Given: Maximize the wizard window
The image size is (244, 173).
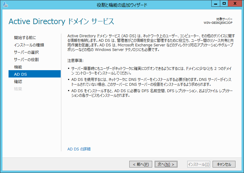Looking at the screenshot, I should point(224,4).
